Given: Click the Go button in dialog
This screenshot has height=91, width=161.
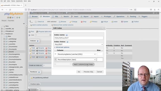Looking at the screenshot, I should 79,72.
